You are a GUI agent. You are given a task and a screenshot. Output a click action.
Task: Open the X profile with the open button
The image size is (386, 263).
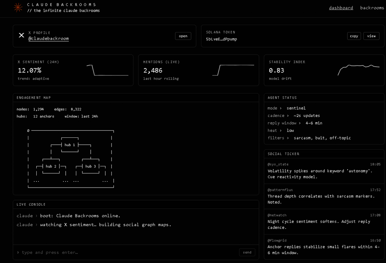[x=183, y=36]
